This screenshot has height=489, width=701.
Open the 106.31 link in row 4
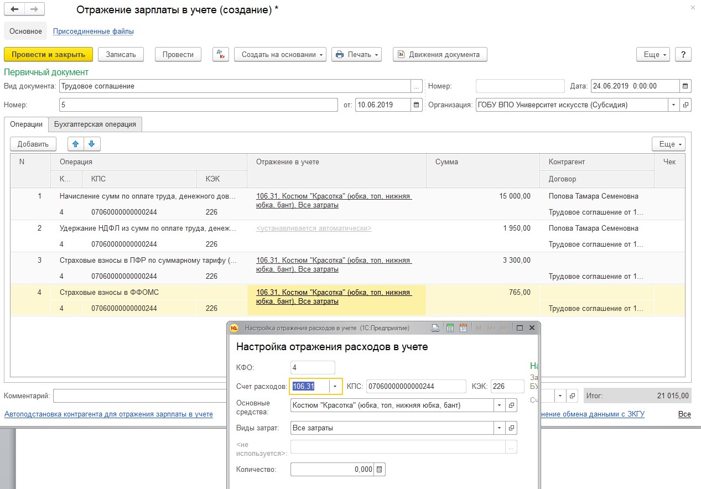click(x=334, y=296)
